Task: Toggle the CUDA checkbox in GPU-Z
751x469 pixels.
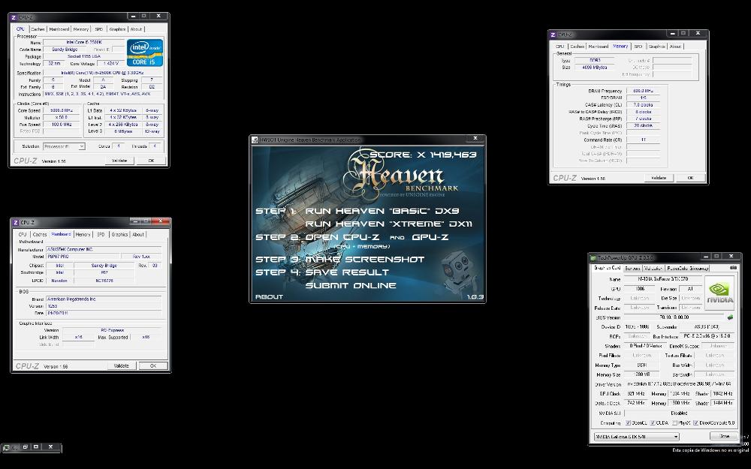Action: [x=653, y=423]
